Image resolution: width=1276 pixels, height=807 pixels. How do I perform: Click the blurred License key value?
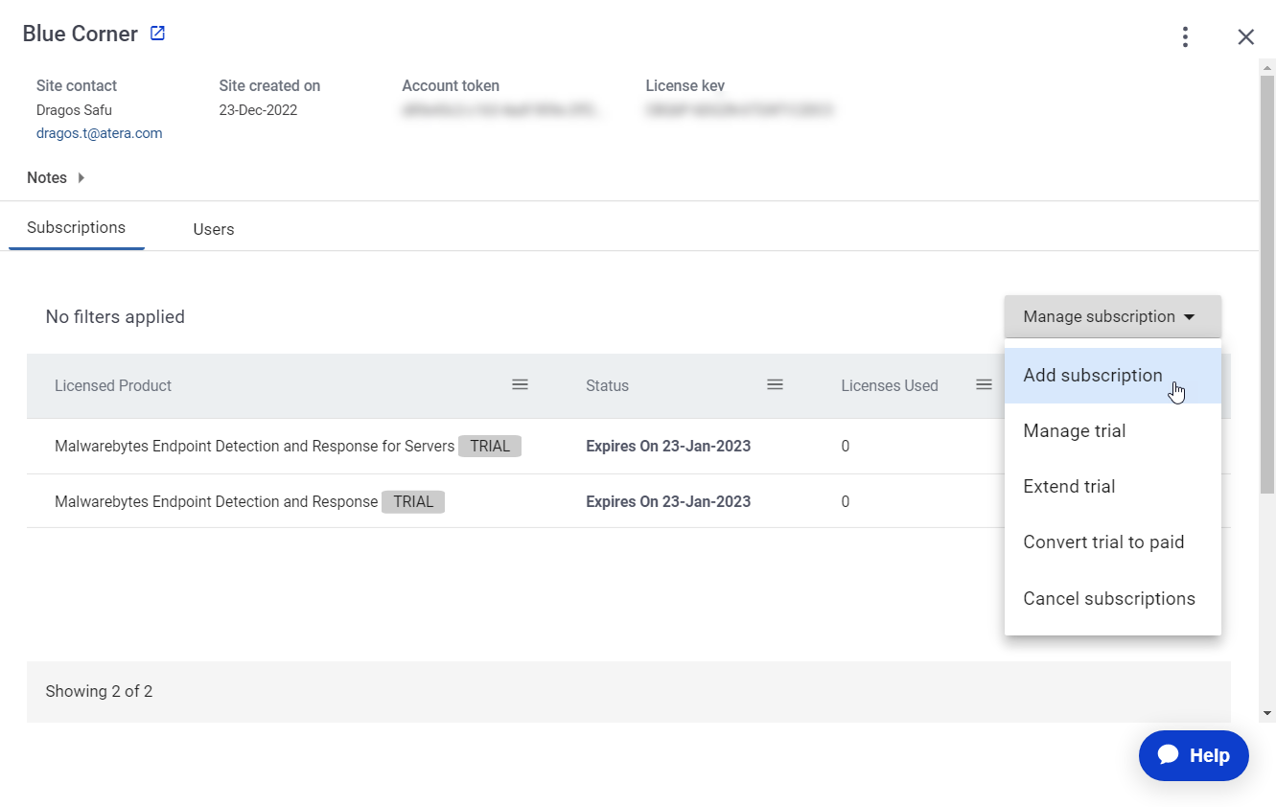click(x=739, y=110)
